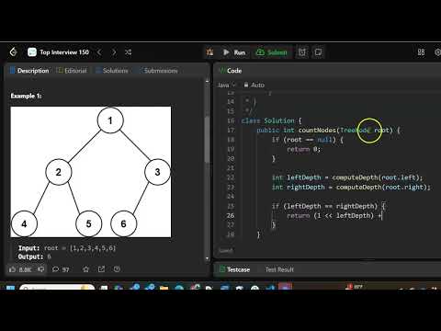Click the 'return (1 << leftDepth)' line

[x=334, y=215]
